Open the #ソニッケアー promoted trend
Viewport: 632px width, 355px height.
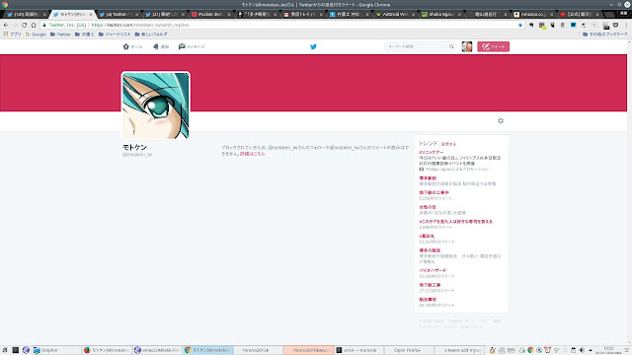432,153
